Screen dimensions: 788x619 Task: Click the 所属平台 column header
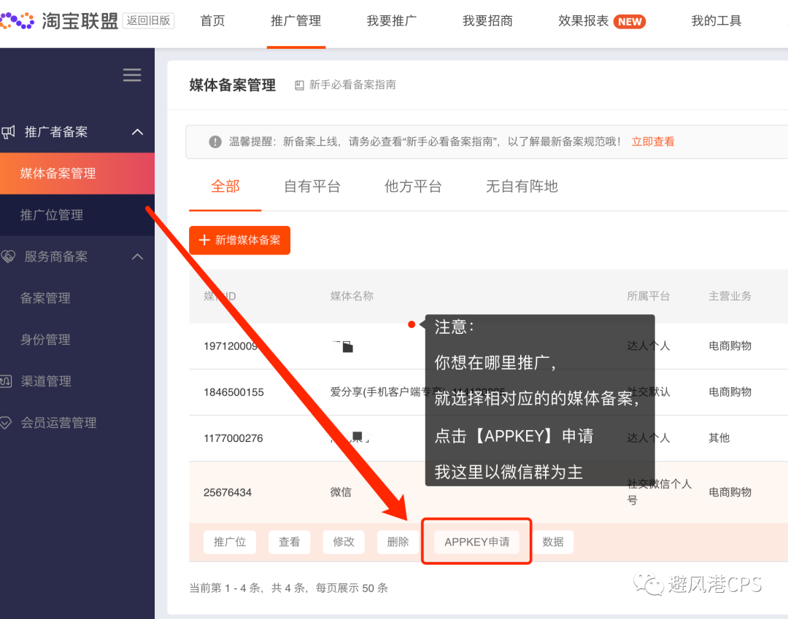(x=649, y=296)
